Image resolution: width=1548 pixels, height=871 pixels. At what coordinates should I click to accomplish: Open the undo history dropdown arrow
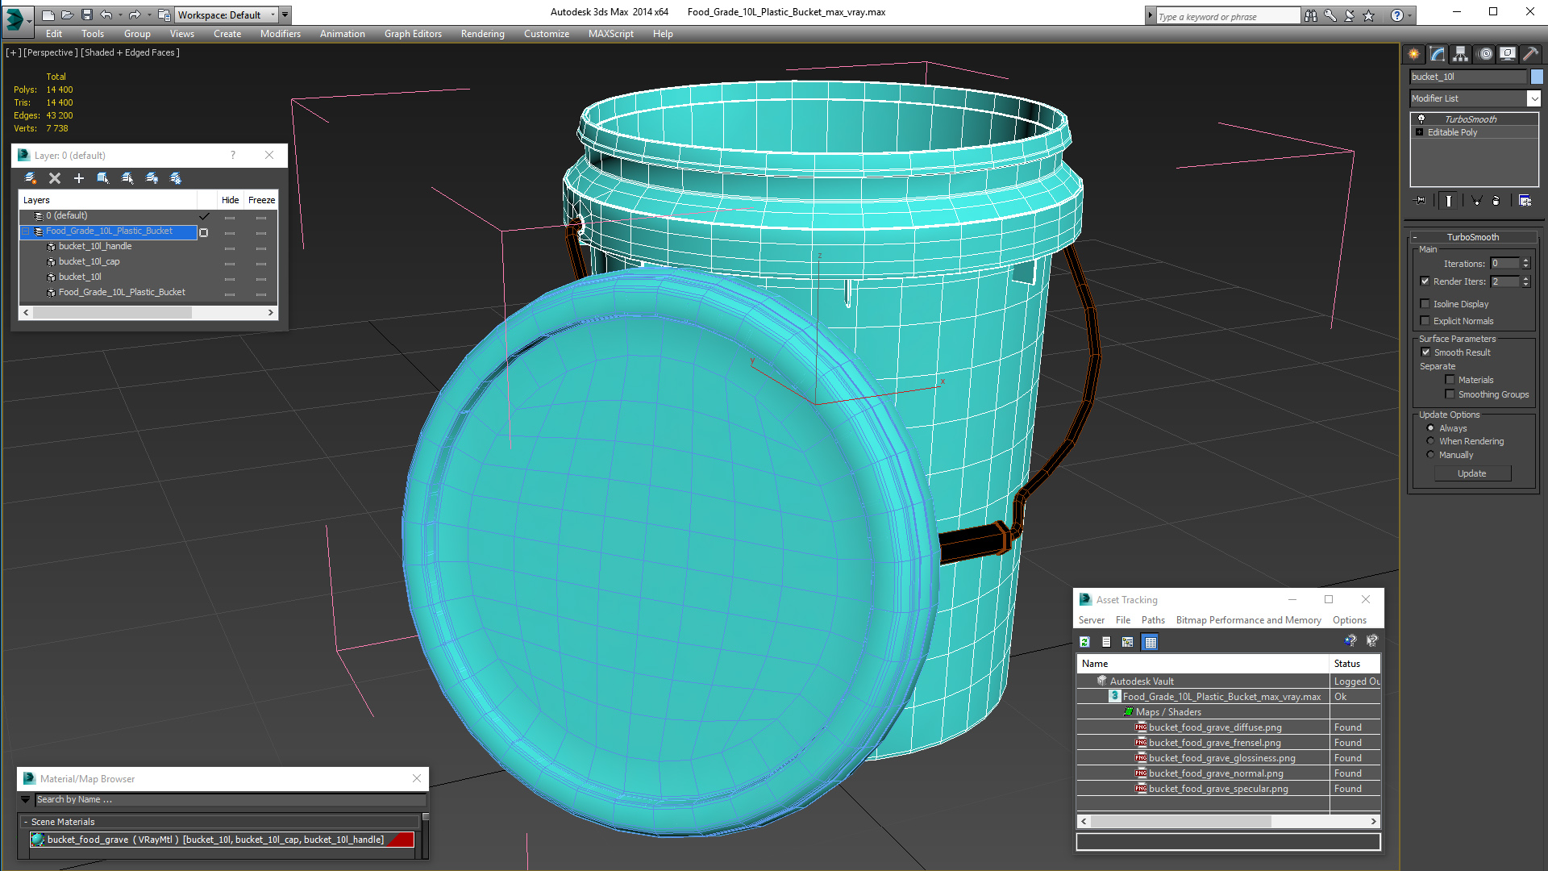point(120,15)
